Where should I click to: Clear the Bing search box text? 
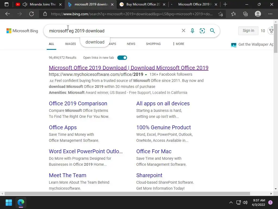[184, 30]
